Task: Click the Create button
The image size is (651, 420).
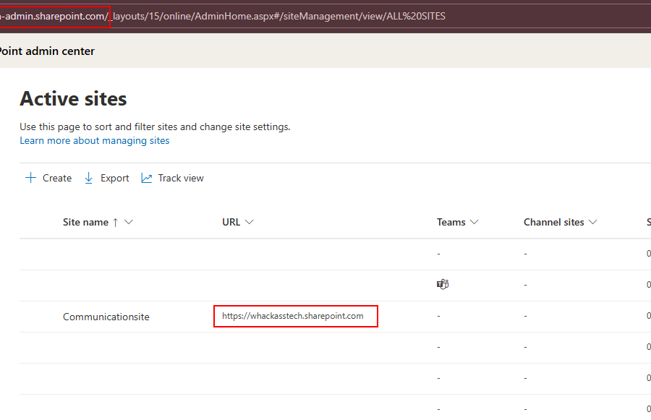Action: [x=48, y=178]
